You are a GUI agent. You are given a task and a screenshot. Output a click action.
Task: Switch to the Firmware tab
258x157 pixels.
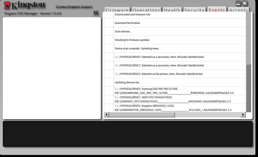tap(117, 10)
